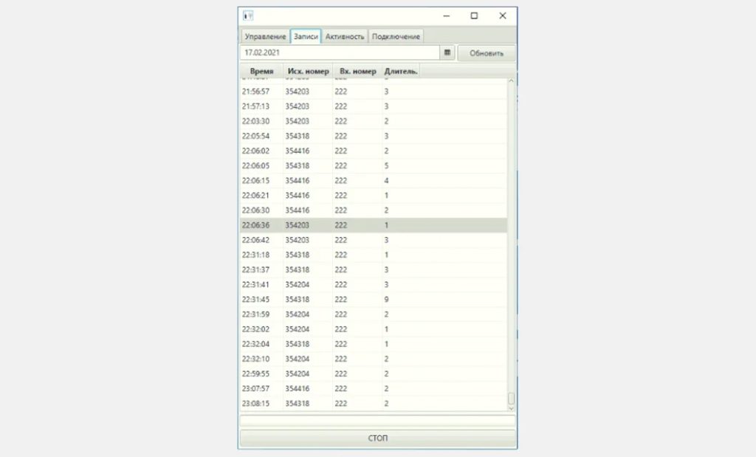Viewport: 756px width, 457px height.
Task: Maximize the application window
Action: coord(474,16)
